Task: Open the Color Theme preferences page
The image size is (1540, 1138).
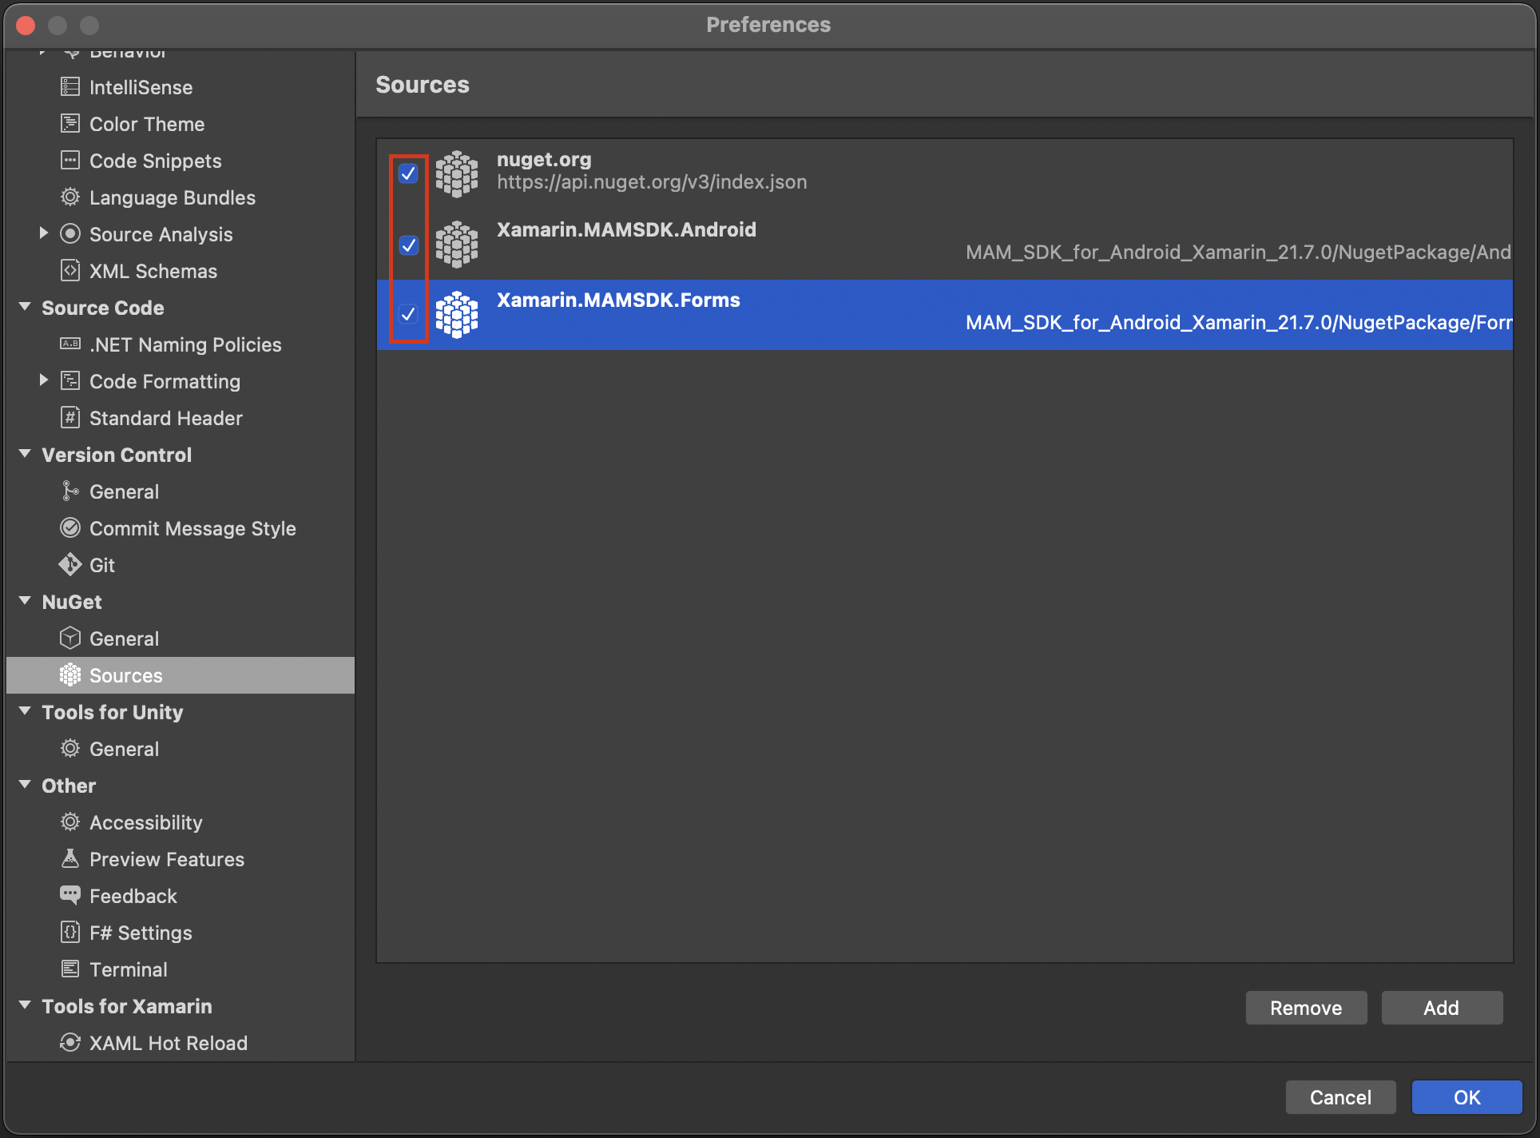Action: (x=147, y=124)
